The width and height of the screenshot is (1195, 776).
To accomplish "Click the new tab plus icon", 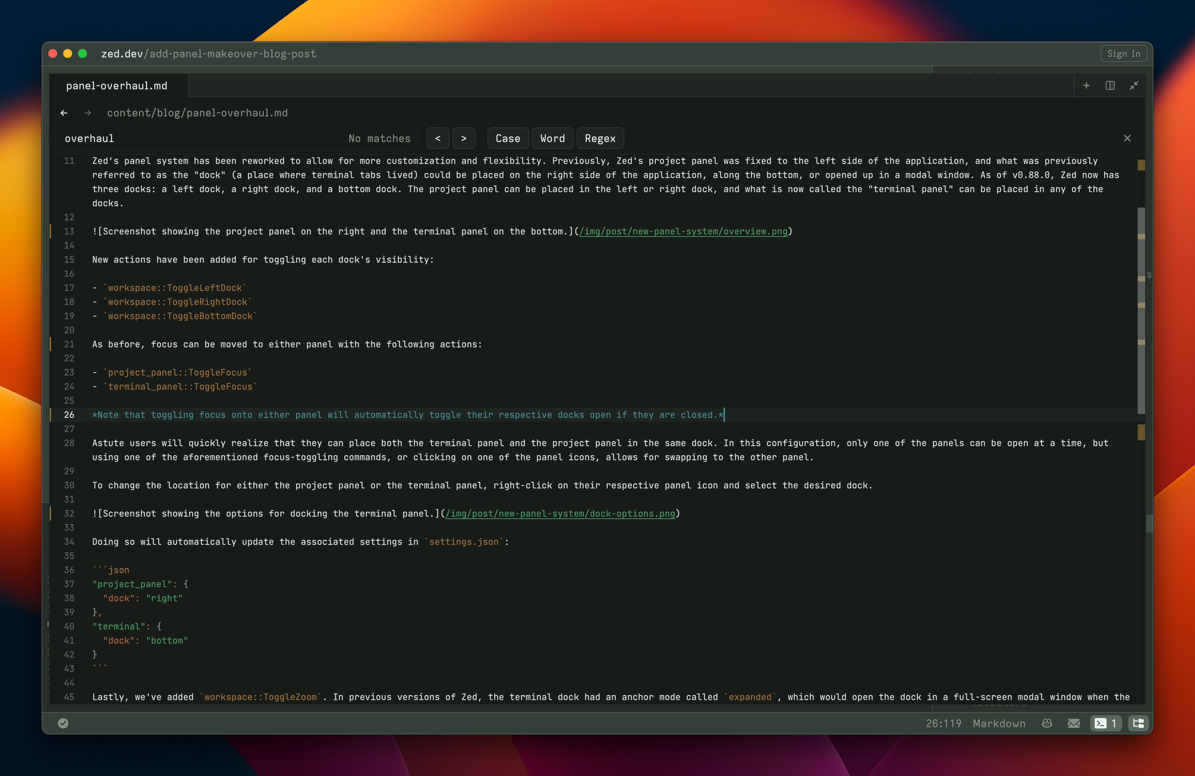I will (1086, 85).
